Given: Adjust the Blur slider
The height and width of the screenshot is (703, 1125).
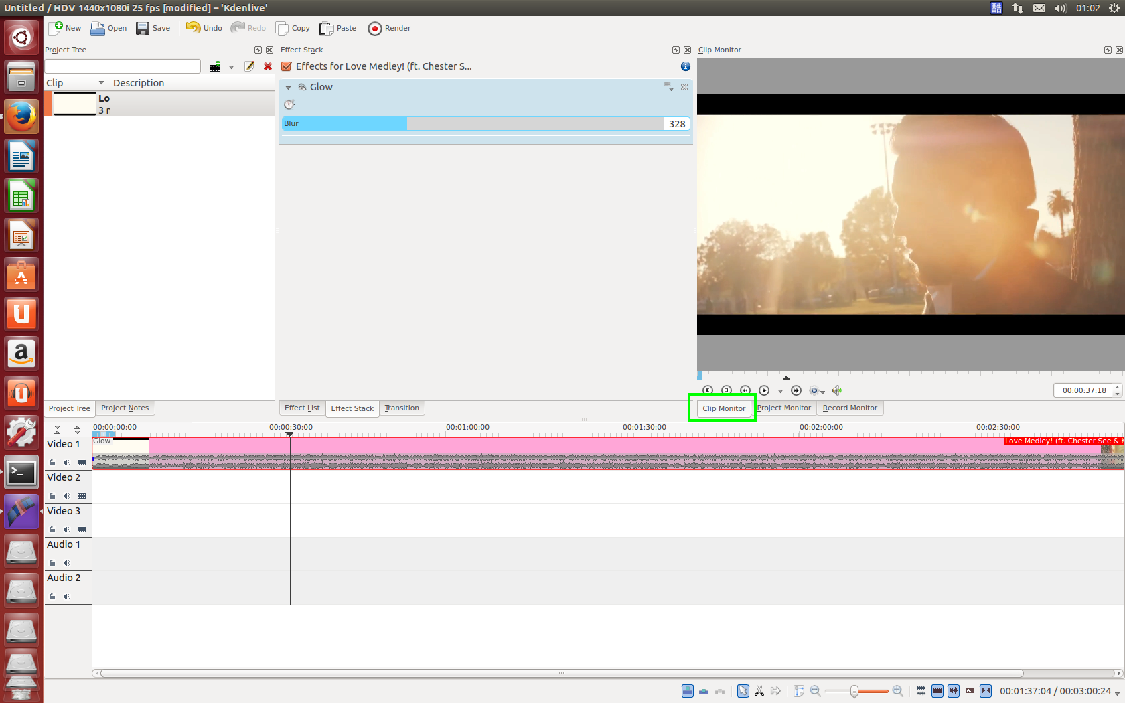Looking at the screenshot, I should tap(473, 124).
